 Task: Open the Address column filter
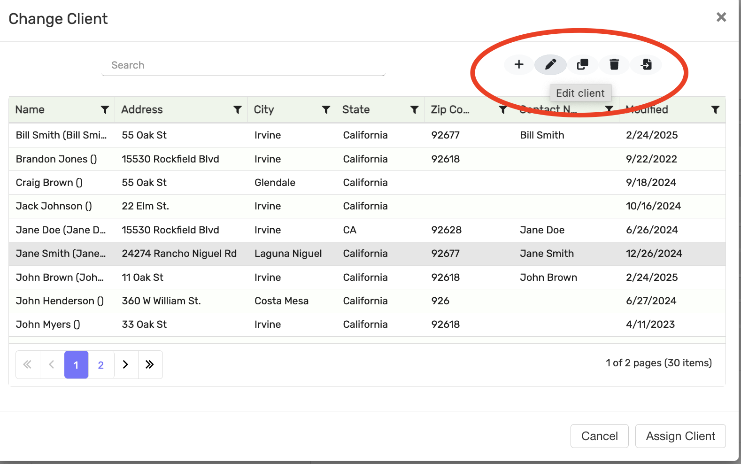(x=238, y=110)
